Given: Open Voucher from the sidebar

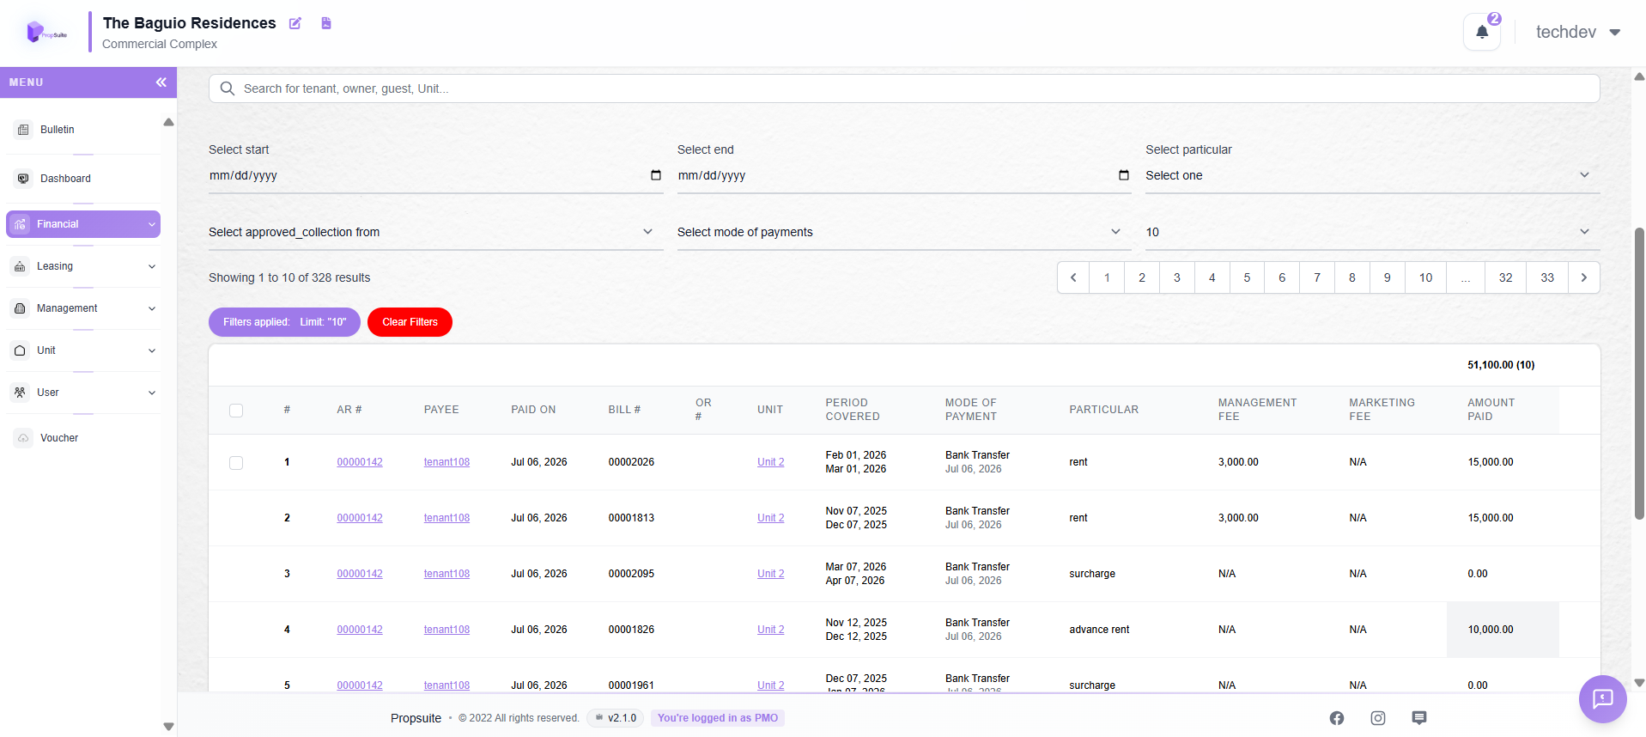Looking at the screenshot, I should click(59, 438).
